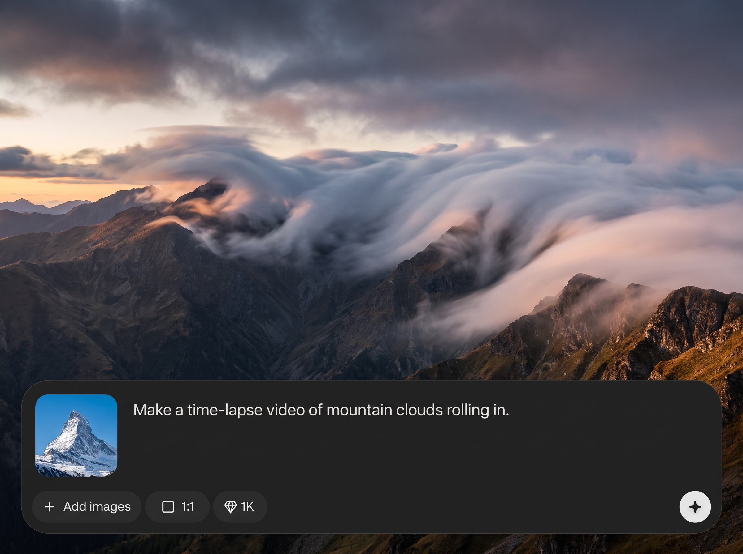The width and height of the screenshot is (743, 554).
Task: Open the 1K resolution selector
Action: pos(240,507)
